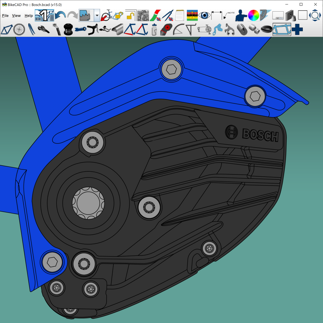Click the BOSCH logo on the motor
The width and height of the screenshot is (323, 323).
click(x=252, y=133)
